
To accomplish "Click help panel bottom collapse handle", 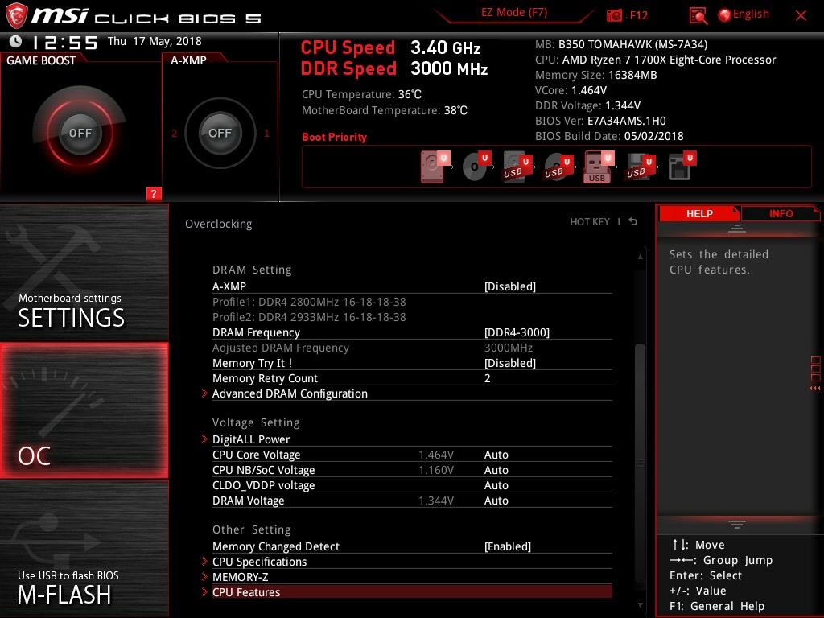I will pos(737,524).
